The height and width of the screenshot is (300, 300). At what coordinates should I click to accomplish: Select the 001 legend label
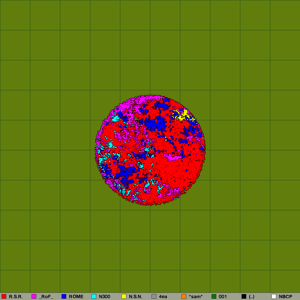(223, 297)
